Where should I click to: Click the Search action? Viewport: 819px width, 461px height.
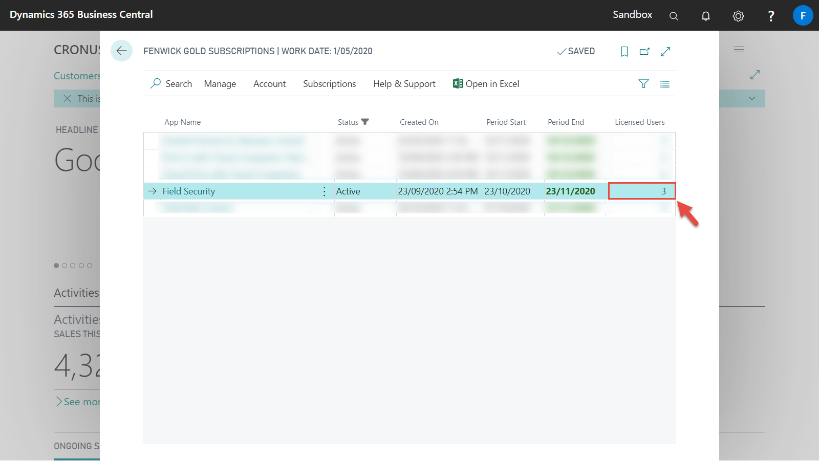coord(171,83)
